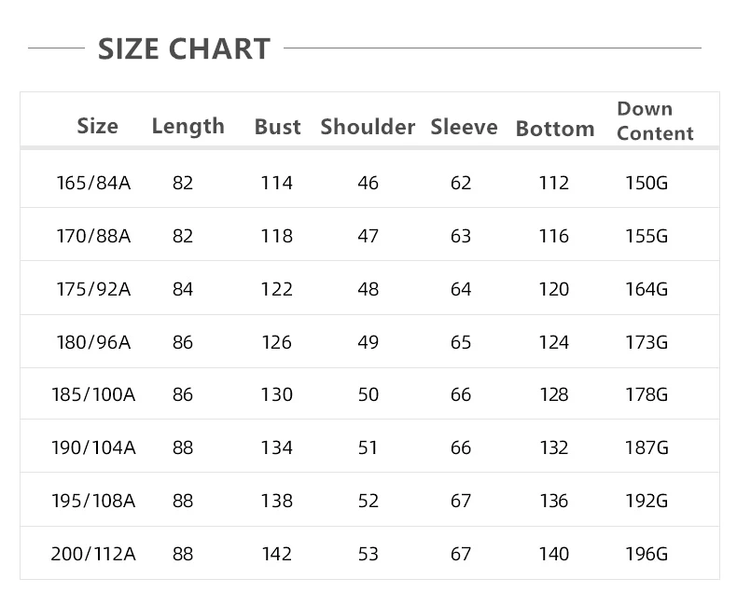Select the 180/96A size cell

coord(93,342)
